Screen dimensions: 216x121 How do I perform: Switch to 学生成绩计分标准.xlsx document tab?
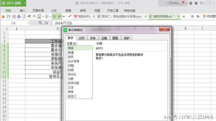(x=119, y=16)
